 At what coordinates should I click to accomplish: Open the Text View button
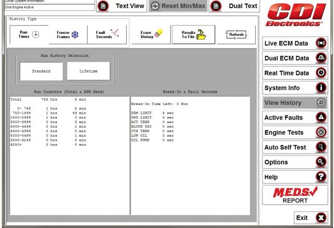122,6
